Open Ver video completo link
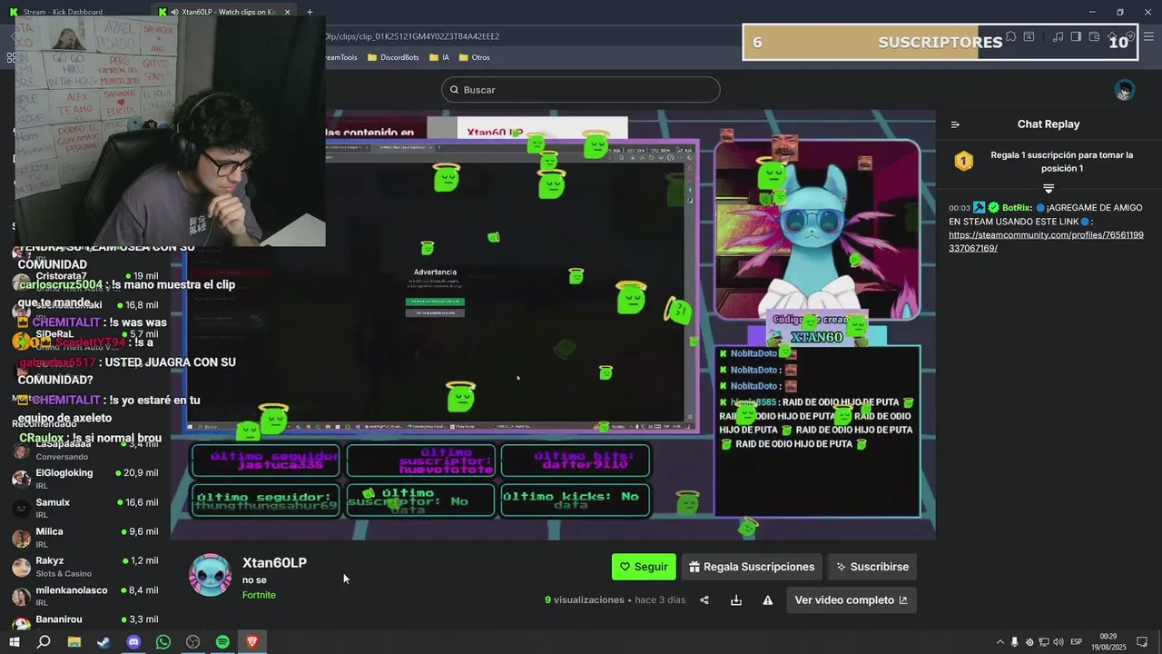 [851, 600]
